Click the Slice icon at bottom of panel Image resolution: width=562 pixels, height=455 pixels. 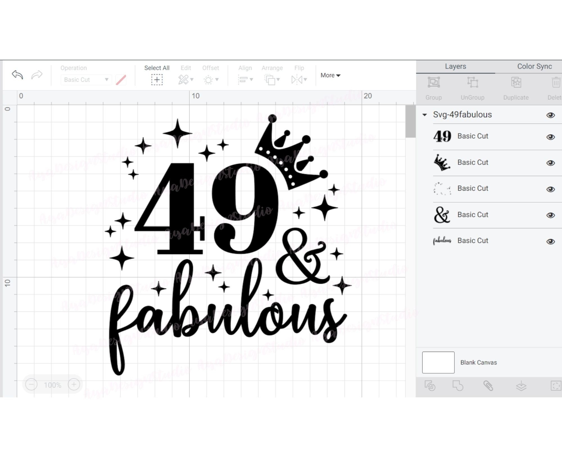[430, 385]
